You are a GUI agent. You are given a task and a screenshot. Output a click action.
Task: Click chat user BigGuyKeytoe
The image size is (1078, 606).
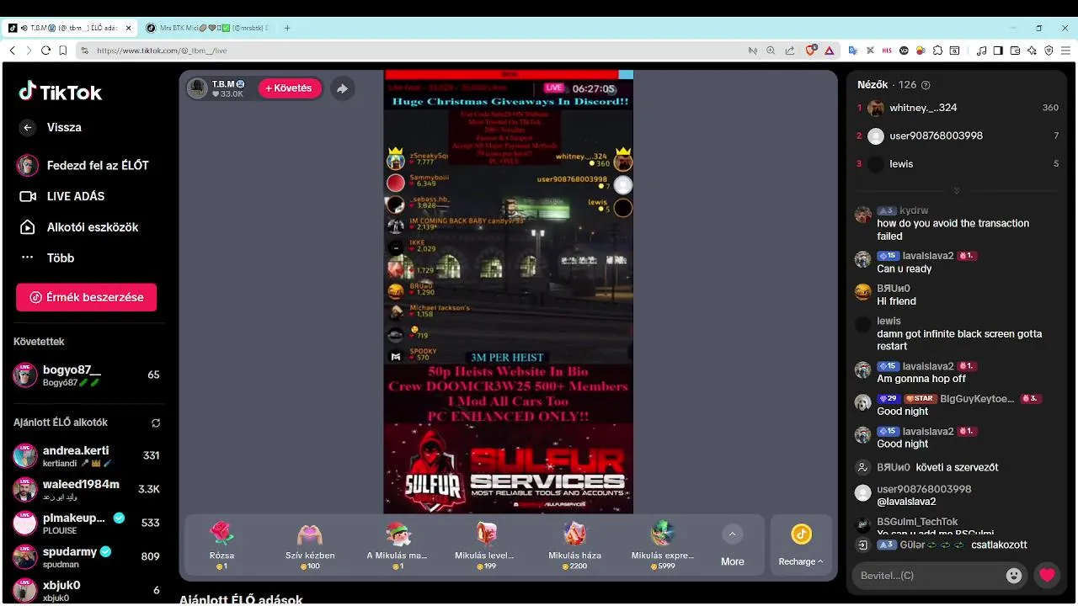pos(977,399)
